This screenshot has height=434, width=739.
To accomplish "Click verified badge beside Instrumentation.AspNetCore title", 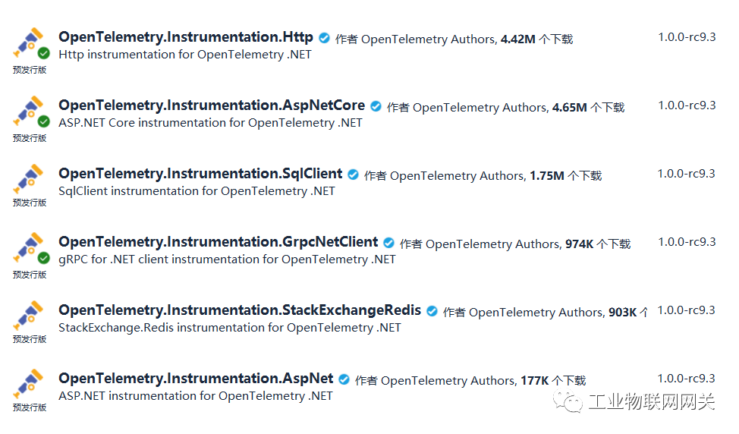I will 376,106.
